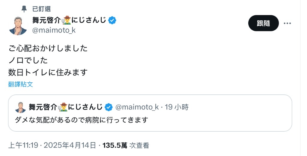Click the pinned post pushpin icon
Image resolution: width=307 pixels, height=156 pixels.
point(24,9)
